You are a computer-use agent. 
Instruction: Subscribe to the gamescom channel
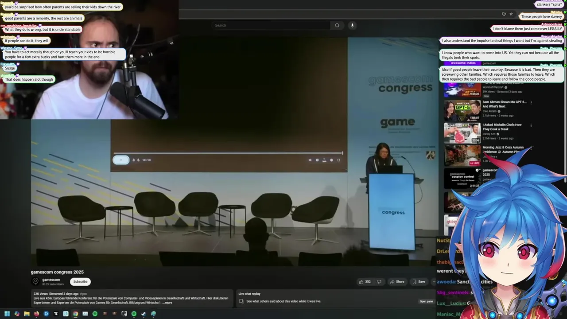pyautogui.click(x=80, y=281)
